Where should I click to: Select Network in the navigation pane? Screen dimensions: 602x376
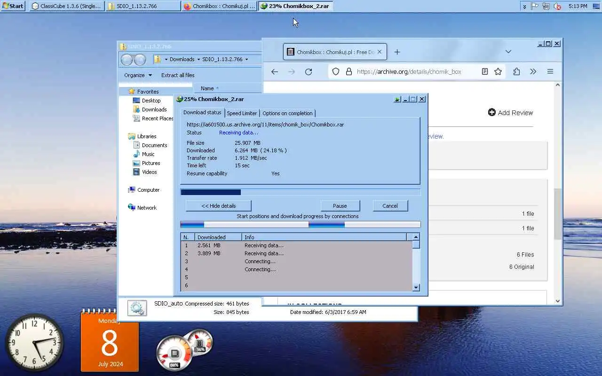[147, 208]
